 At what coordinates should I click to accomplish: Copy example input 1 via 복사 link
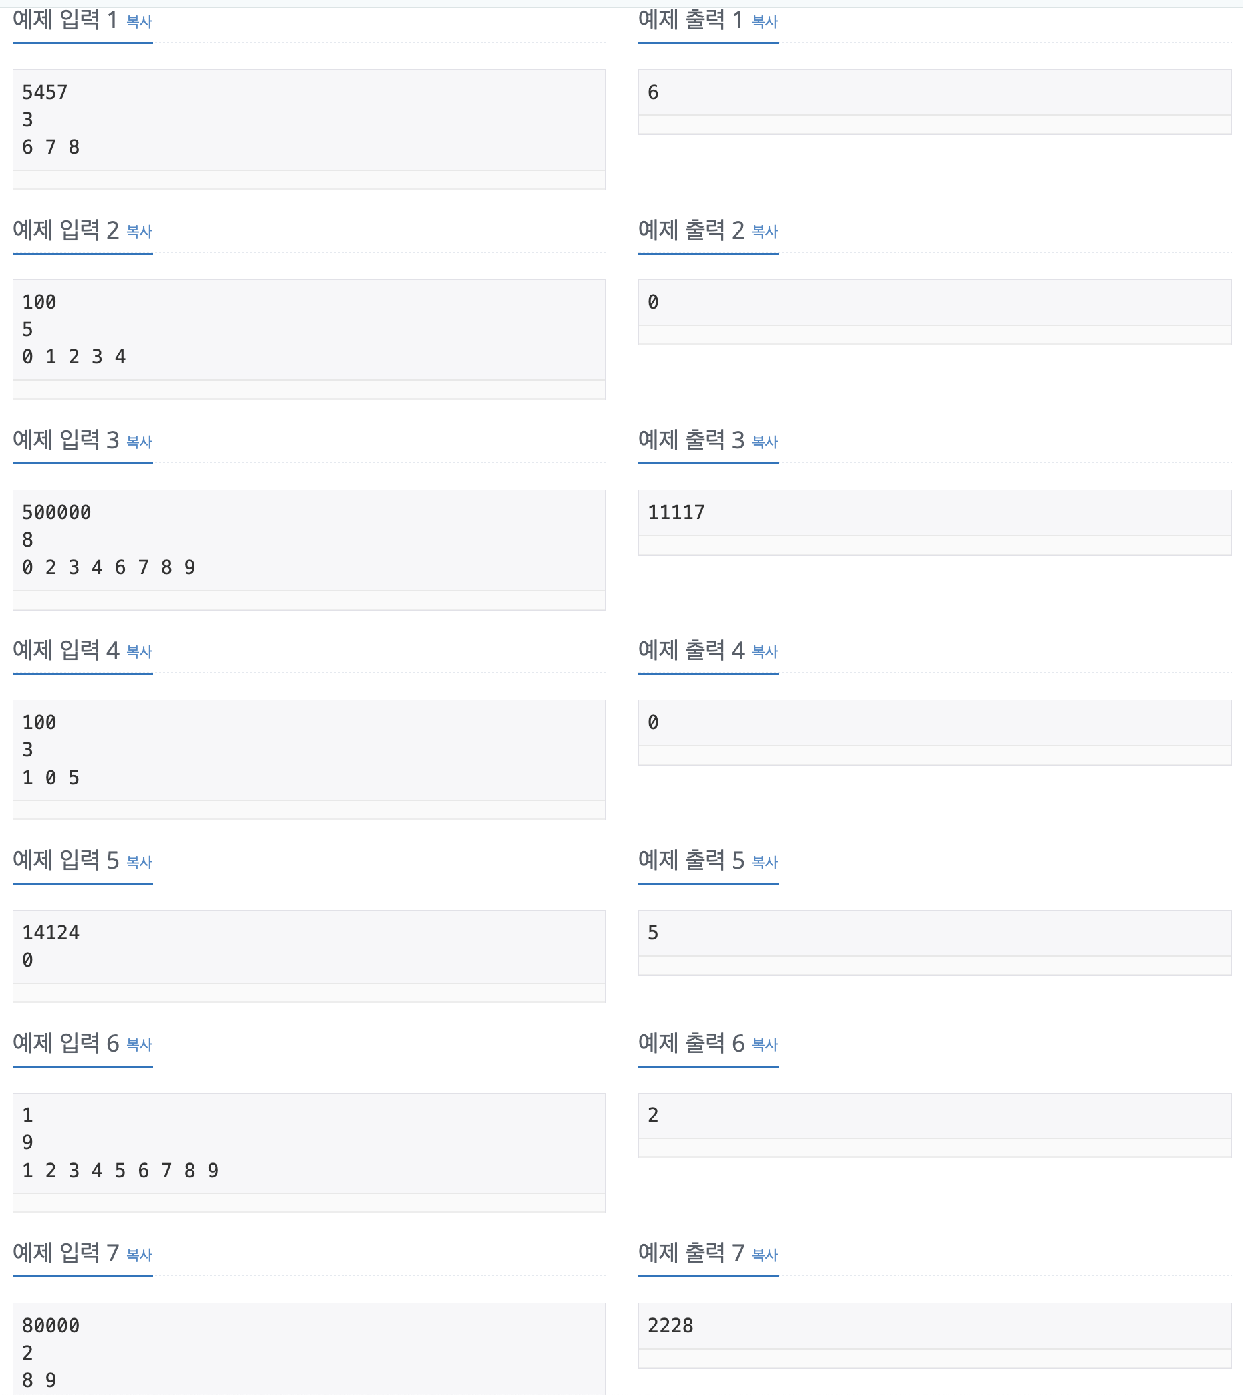pyautogui.click(x=139, y=22)
